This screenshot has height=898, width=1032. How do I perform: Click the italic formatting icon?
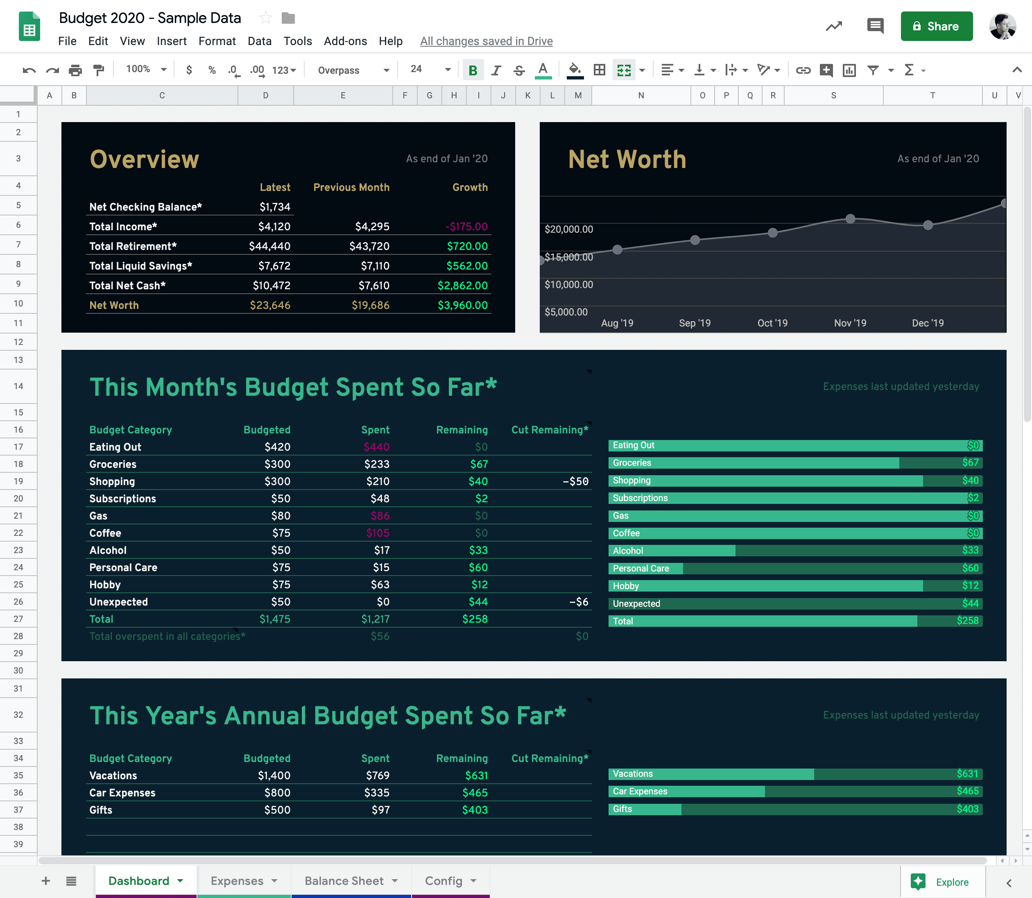tap(493, 69)
